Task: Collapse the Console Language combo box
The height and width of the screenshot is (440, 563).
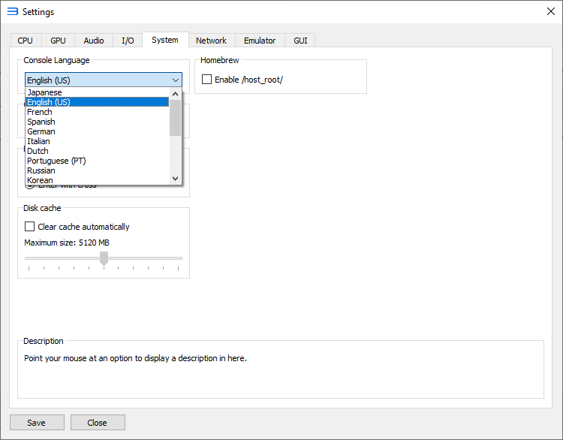Action: [104, 80]
